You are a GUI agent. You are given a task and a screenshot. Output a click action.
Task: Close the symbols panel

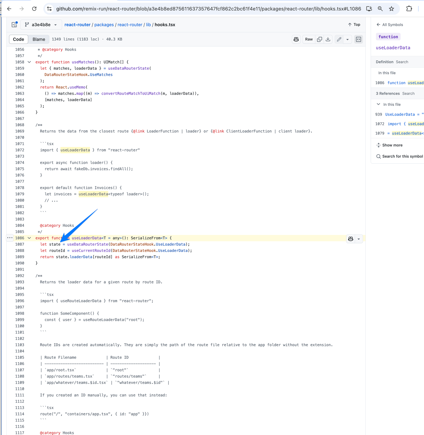tap(359, 39)
